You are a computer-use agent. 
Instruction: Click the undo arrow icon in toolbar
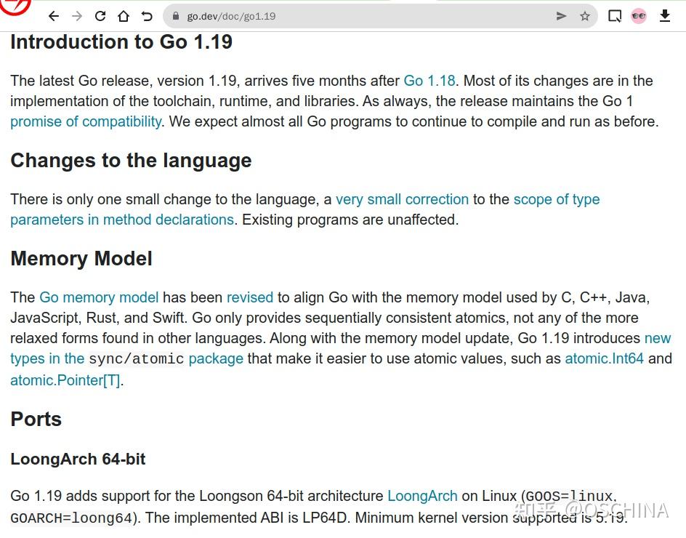tap(147, 16)
